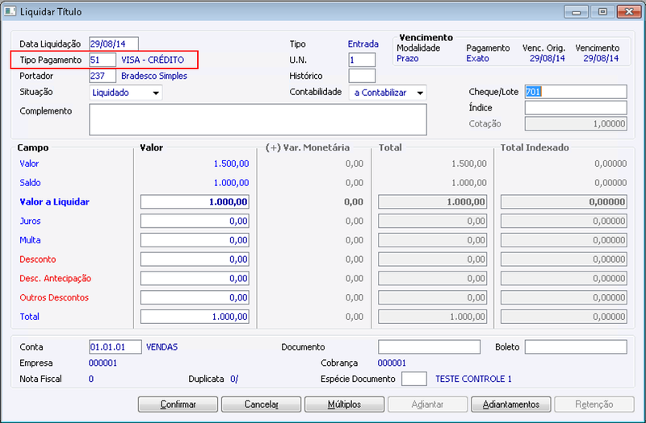The image size is (646, 423).
Task: Open the Situação dropdown showing Liquidado
Action: [126, 93]
